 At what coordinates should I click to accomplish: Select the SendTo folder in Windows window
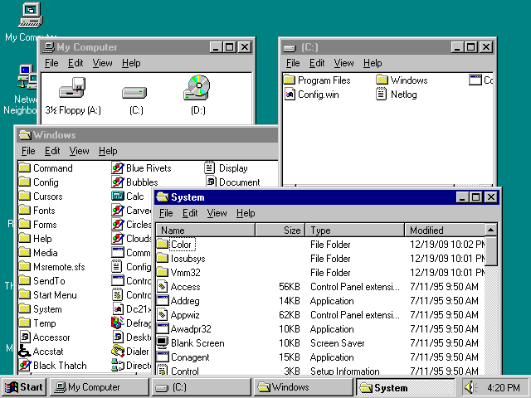point(42,280)
